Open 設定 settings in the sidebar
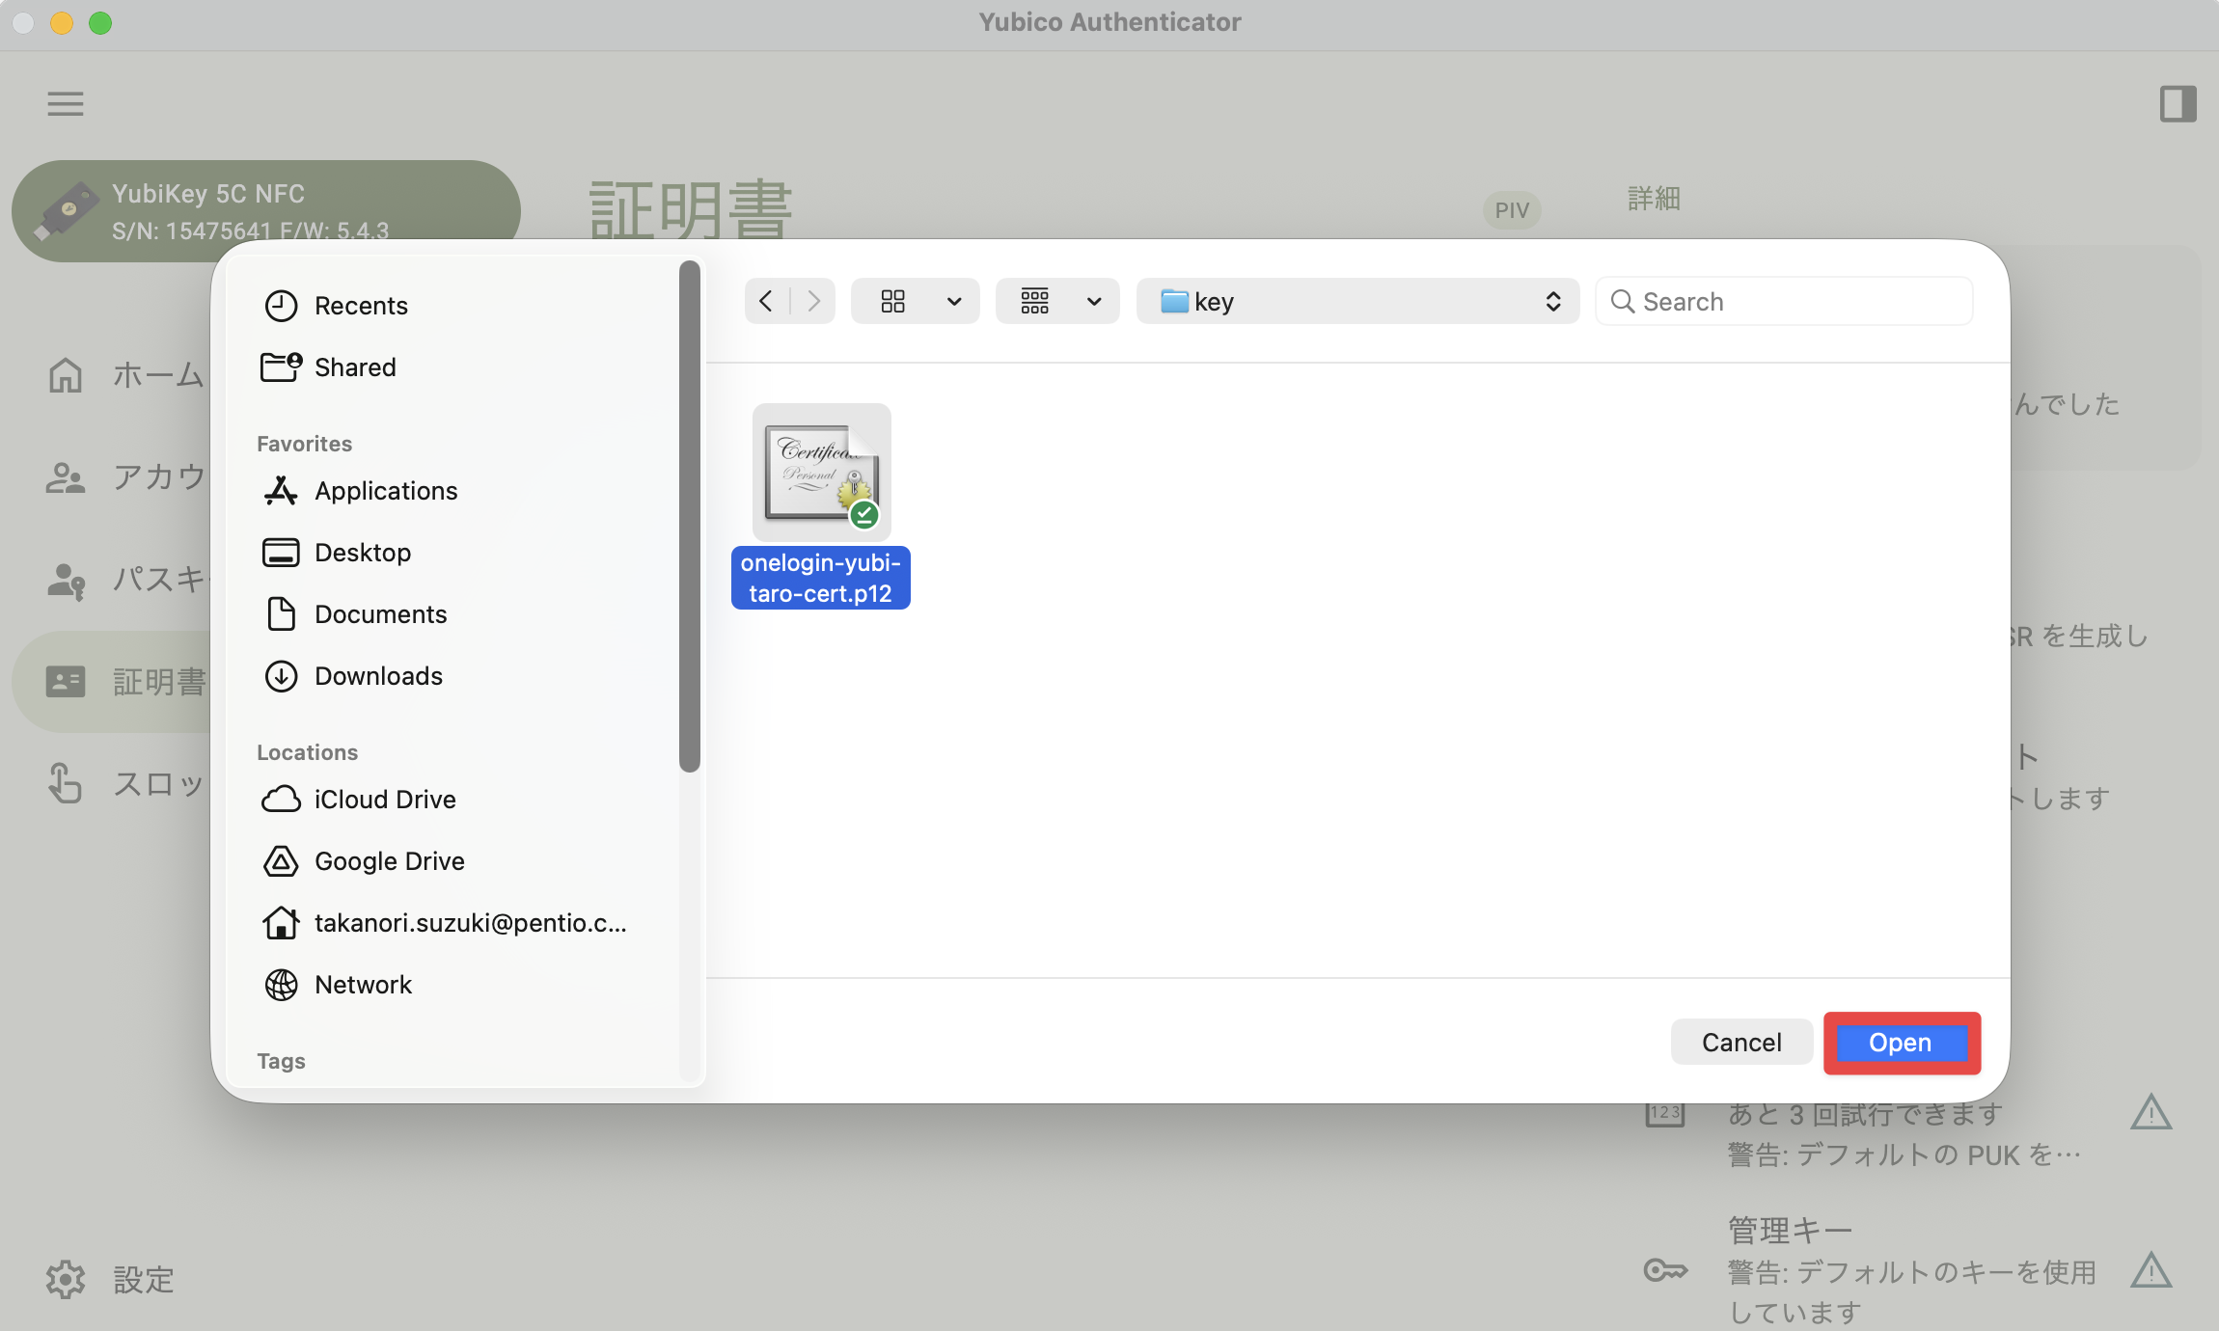The image size is (2219, 1331). [x=111, y=1280]
